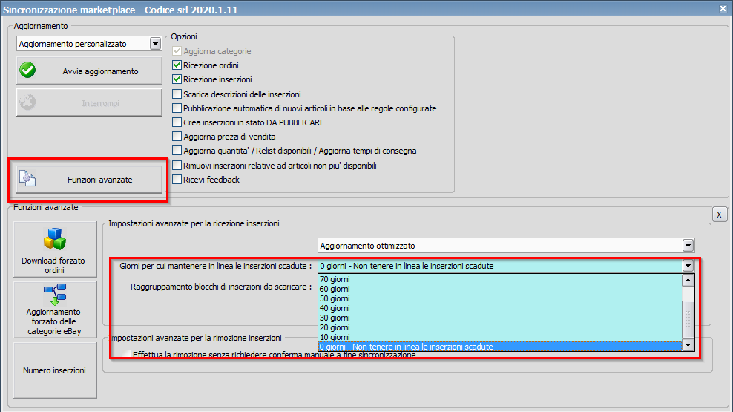Click the 0 giorni combo box field
This screenshot has width=733, height=412.
[x=506, y=266]
